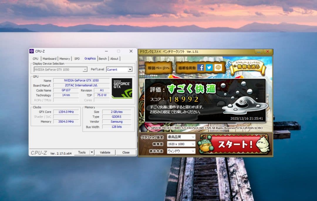The image size is (317, 201).
Task: Click the Validate button
Action: click(x=105, y=152)
